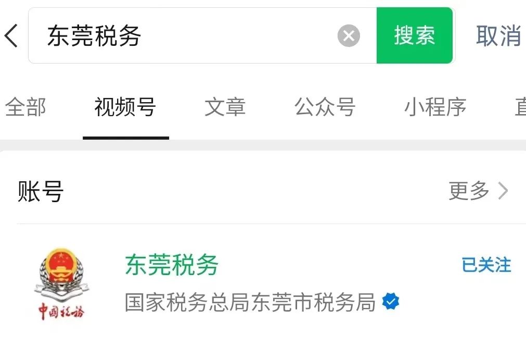Click the chevron arrow beside 更多
This screenshot has width=526, height=347.
503,191
